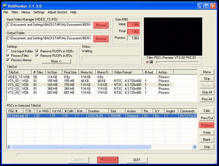219x166 pixels.
Task: Click the red Replace button
Action: 207,125
